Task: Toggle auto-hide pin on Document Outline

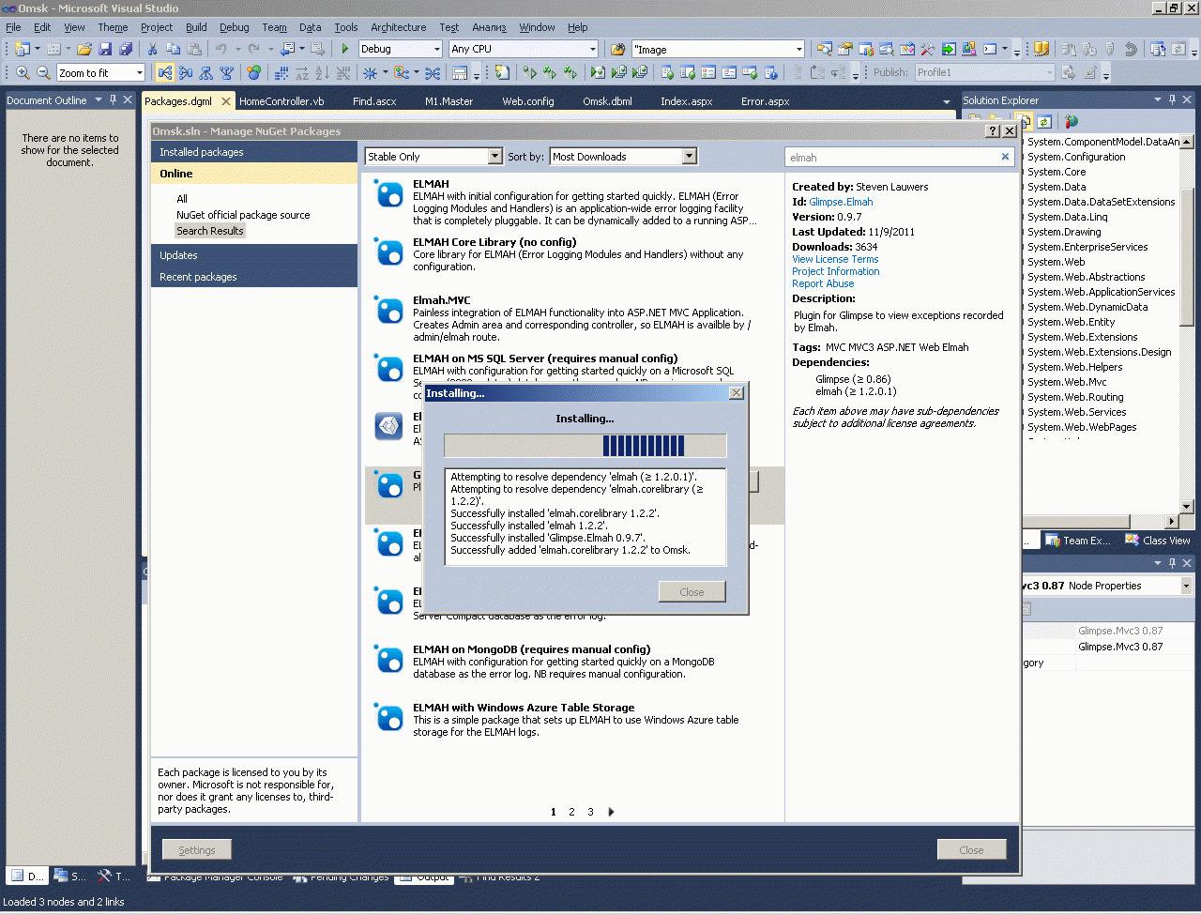Action: pyautogui.click(x=114, y=99)
